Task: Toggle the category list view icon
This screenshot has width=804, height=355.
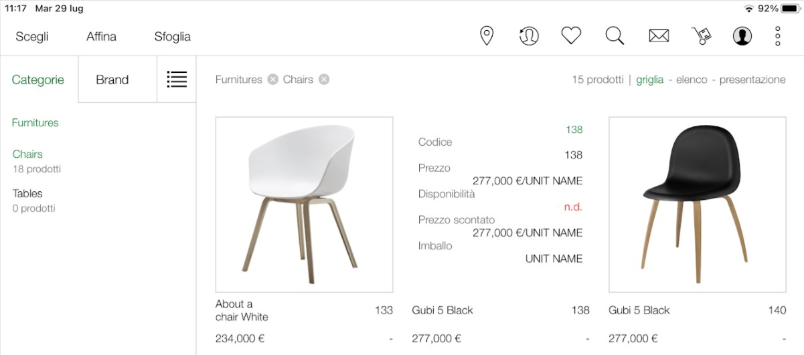Action: [x=177, y=80]
